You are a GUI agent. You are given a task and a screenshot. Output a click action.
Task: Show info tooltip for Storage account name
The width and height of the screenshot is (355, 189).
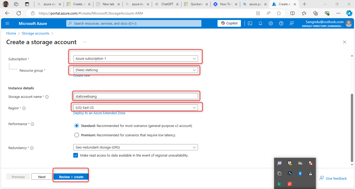pos(47,97)
